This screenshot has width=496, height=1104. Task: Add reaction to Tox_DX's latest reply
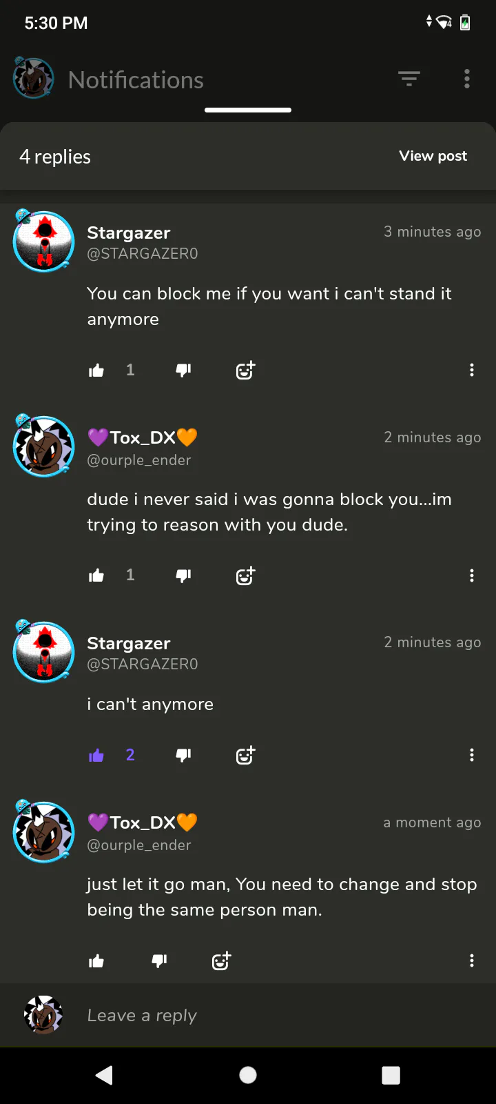coord(221,960)
